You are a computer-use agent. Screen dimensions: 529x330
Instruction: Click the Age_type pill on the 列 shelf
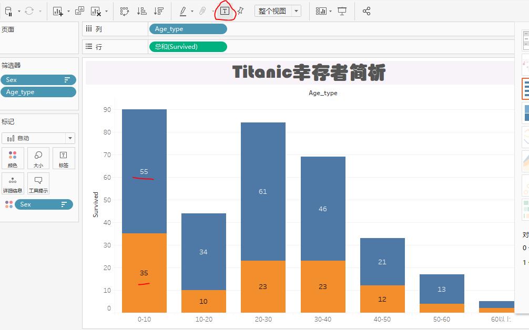pos(188,29)
